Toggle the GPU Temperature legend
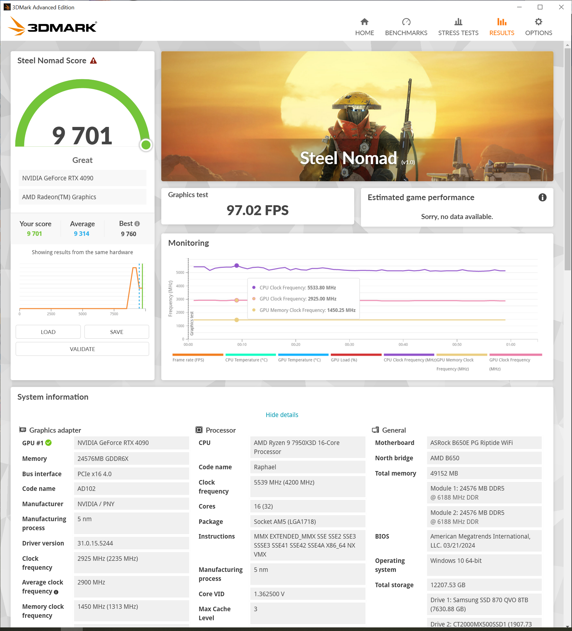The width and height of the screenshot is (572, 631). (299, 360)
